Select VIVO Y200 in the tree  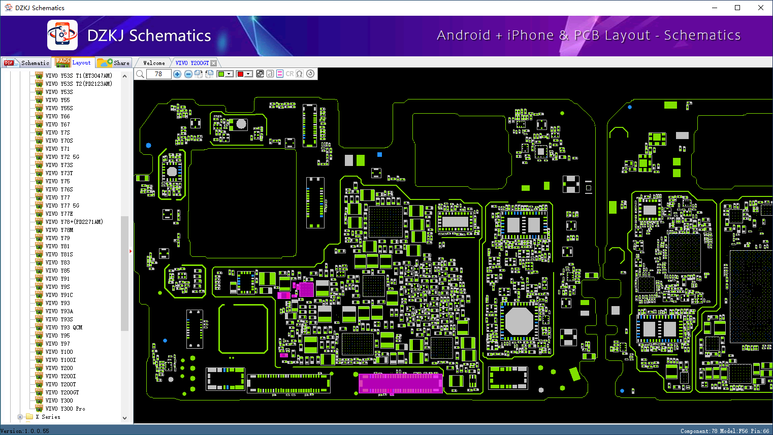pos(59,368)
